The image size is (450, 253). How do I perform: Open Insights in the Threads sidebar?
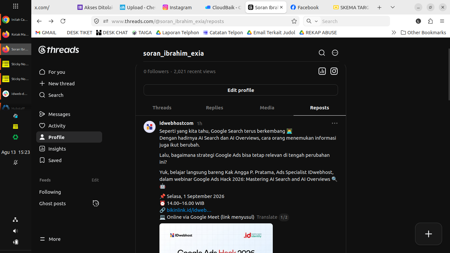69,149
